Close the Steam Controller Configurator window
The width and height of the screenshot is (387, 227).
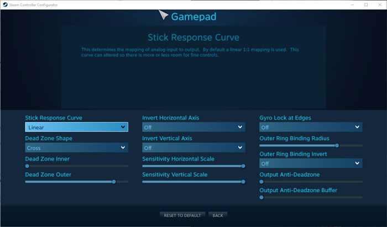tap(380, 4)
